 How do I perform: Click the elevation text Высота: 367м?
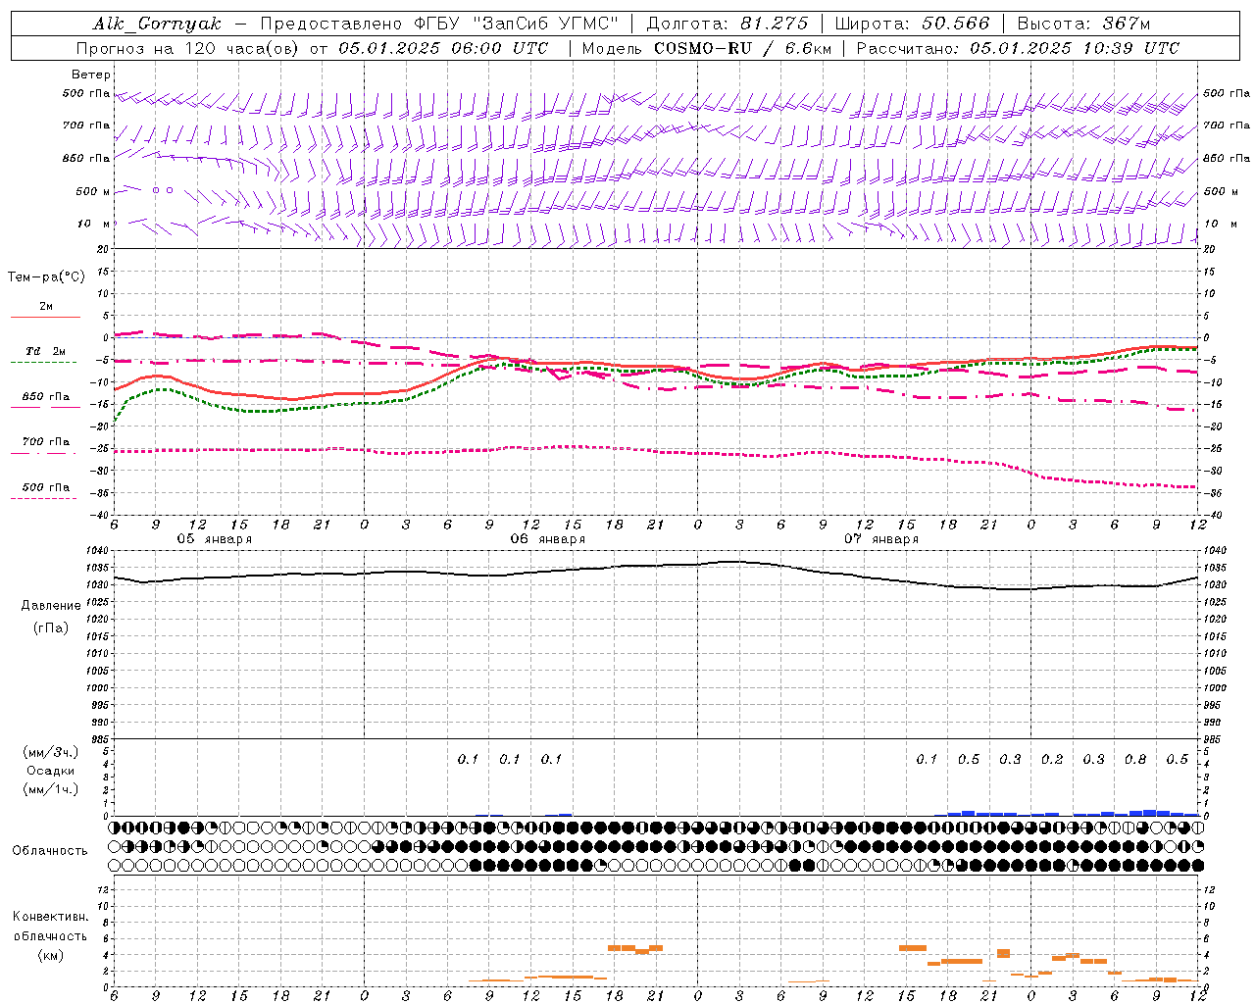(1084, 24)
